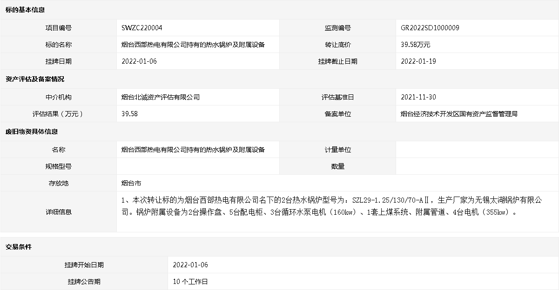The height and width of the screenshot is (290, 559).
Task: Click the 评估基准日 label
Action: 338,97
